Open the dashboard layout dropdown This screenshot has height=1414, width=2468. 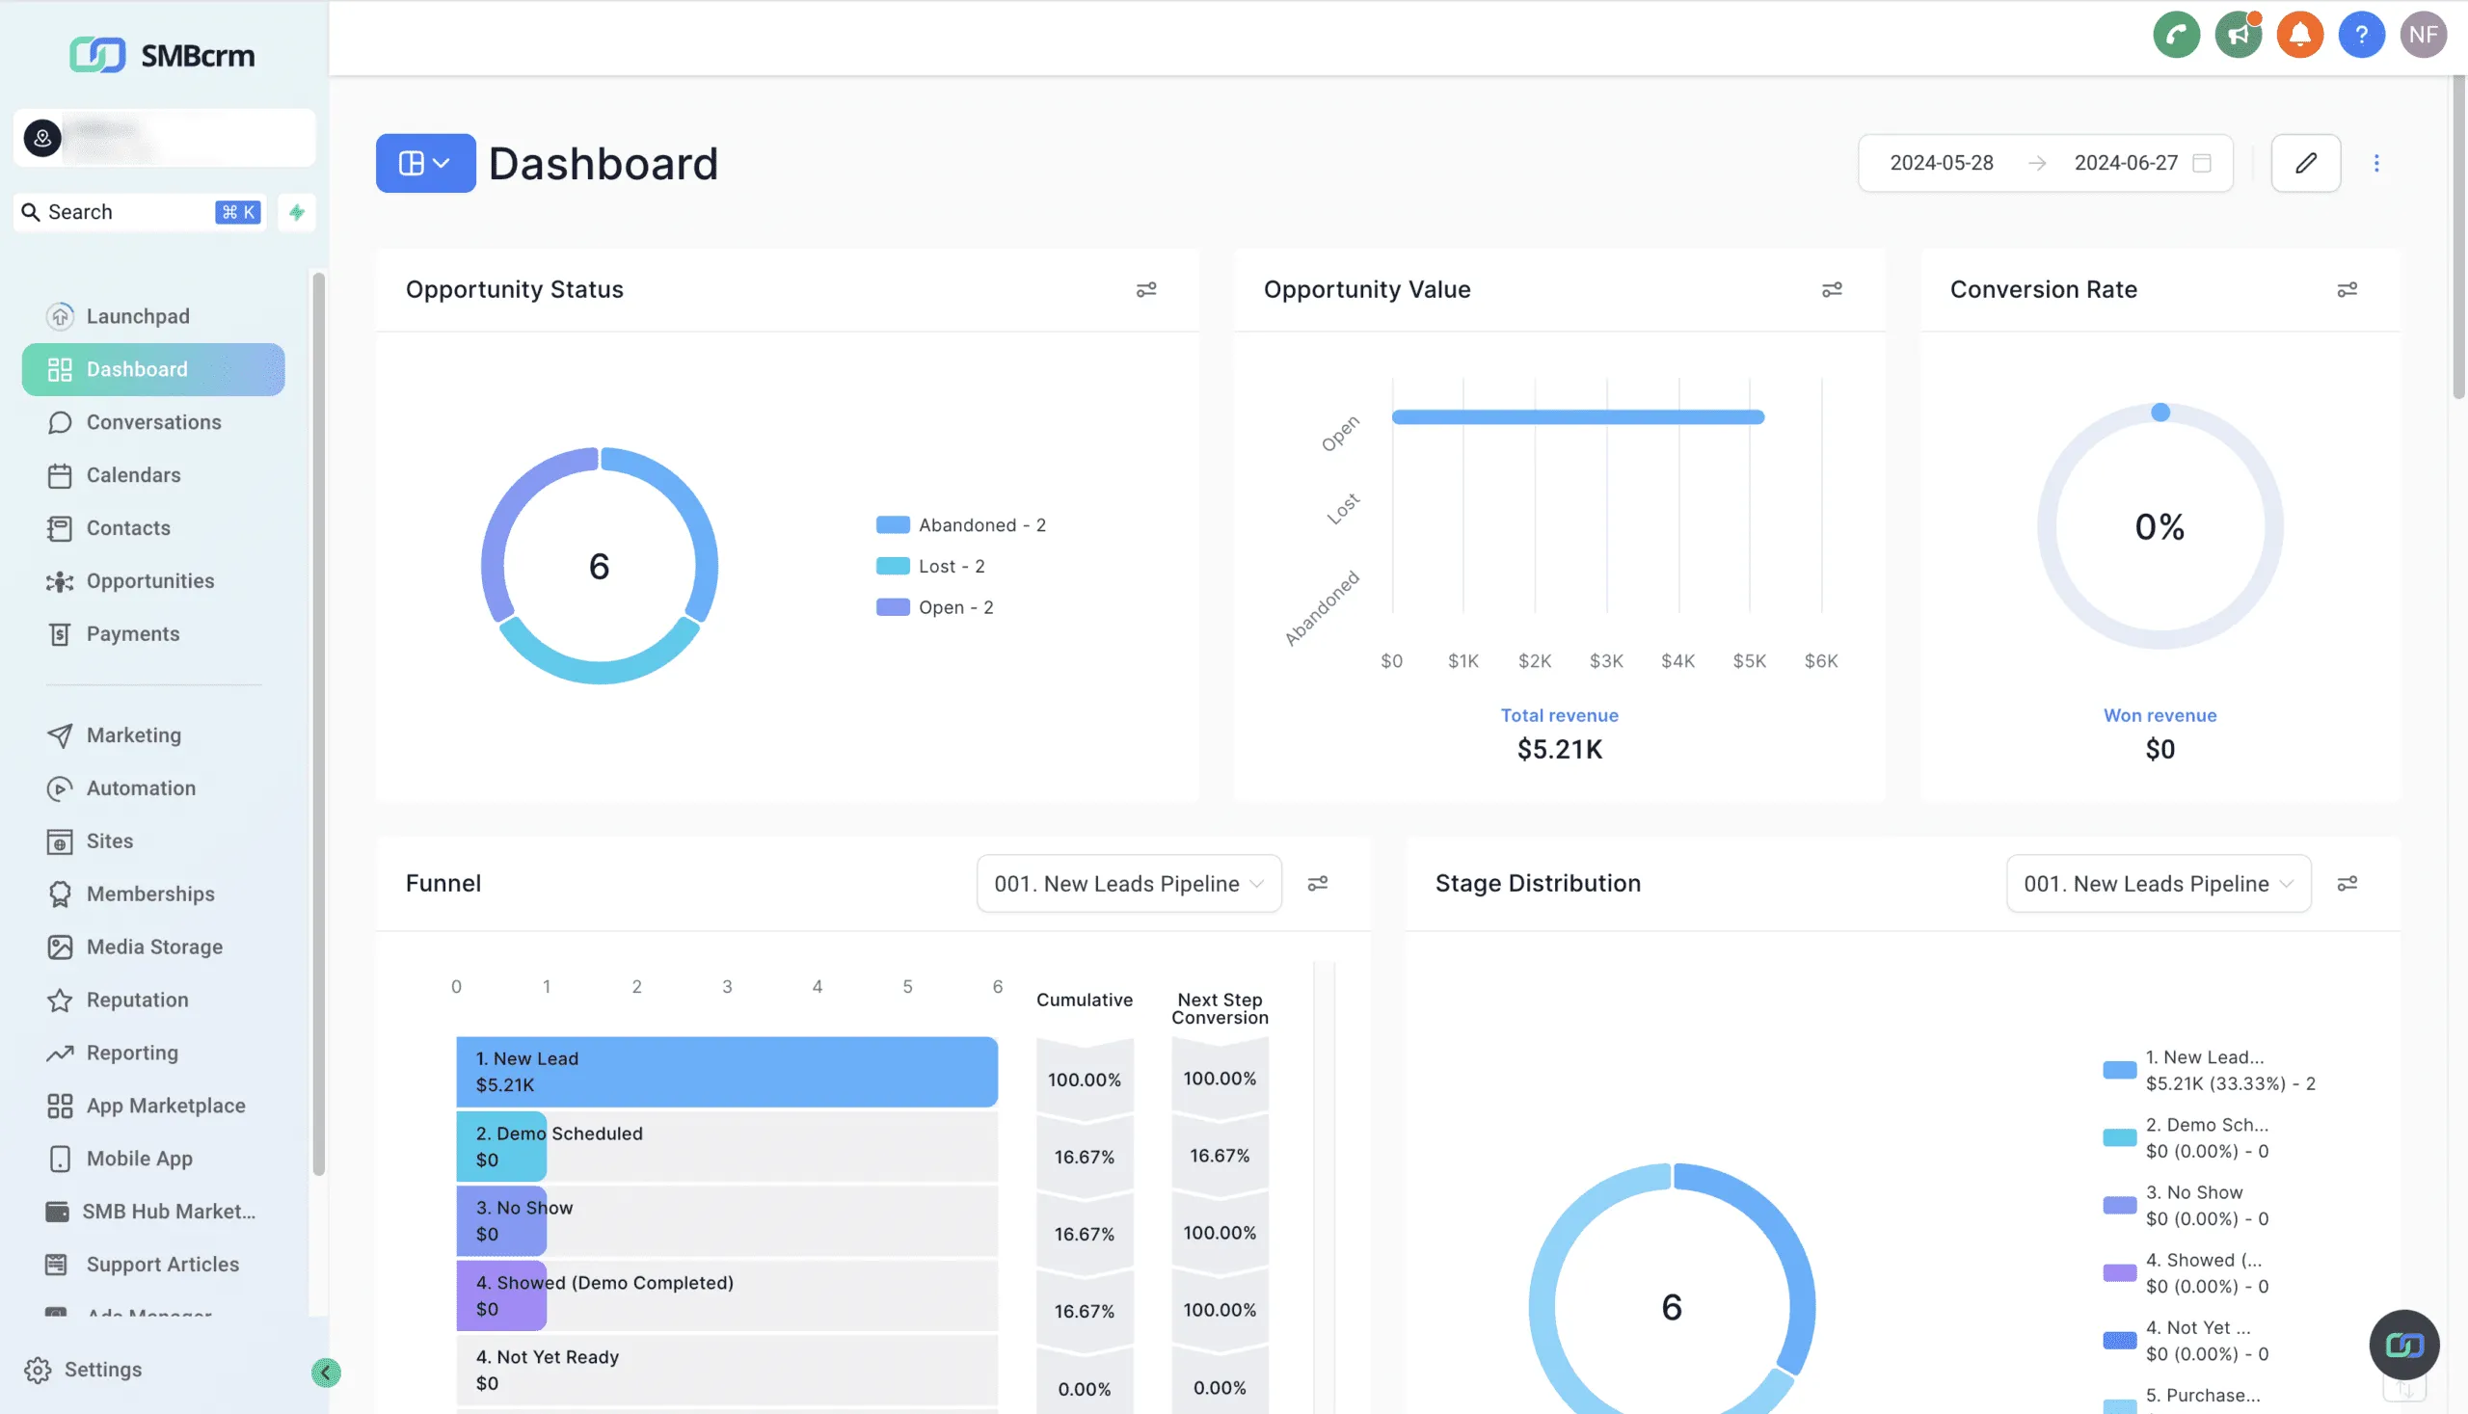(425, 162)
